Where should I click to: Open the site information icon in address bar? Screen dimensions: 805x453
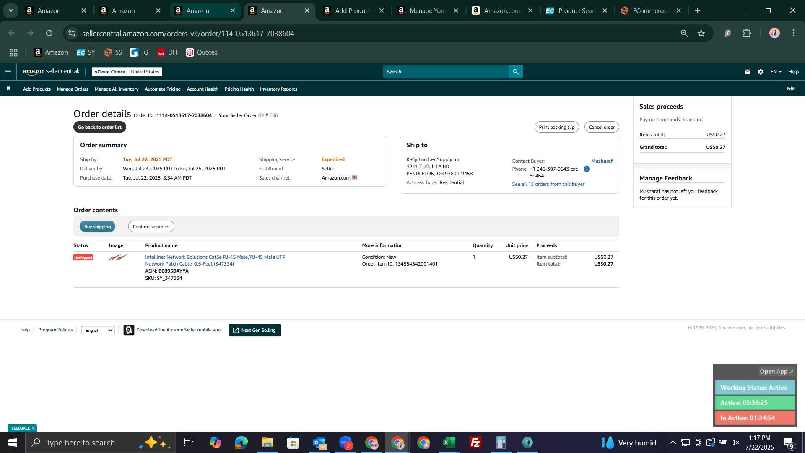[x=72, y=33]
